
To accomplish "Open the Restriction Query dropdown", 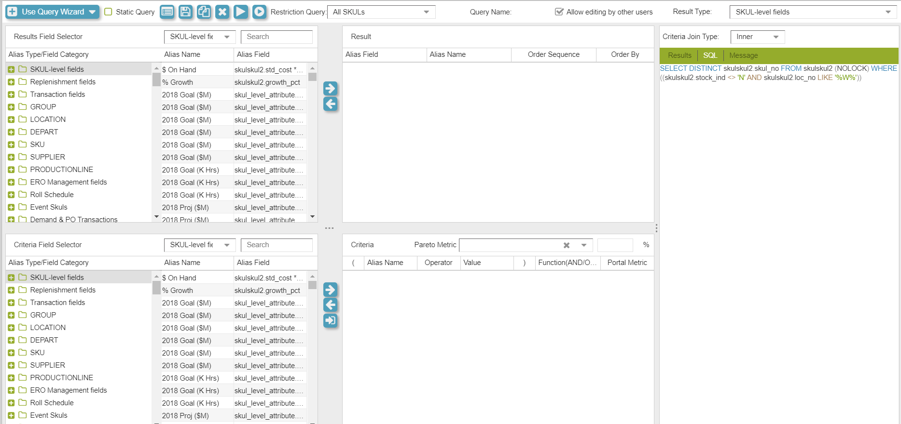I will 381,12.
